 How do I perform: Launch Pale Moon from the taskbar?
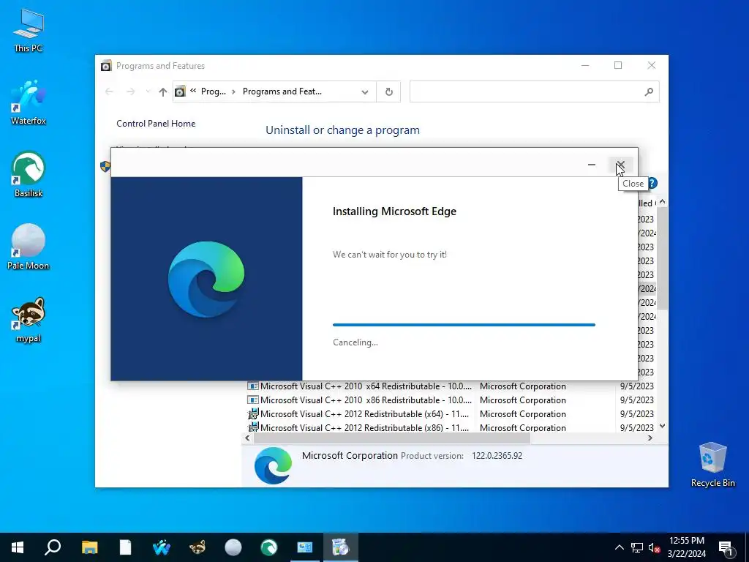233,547
